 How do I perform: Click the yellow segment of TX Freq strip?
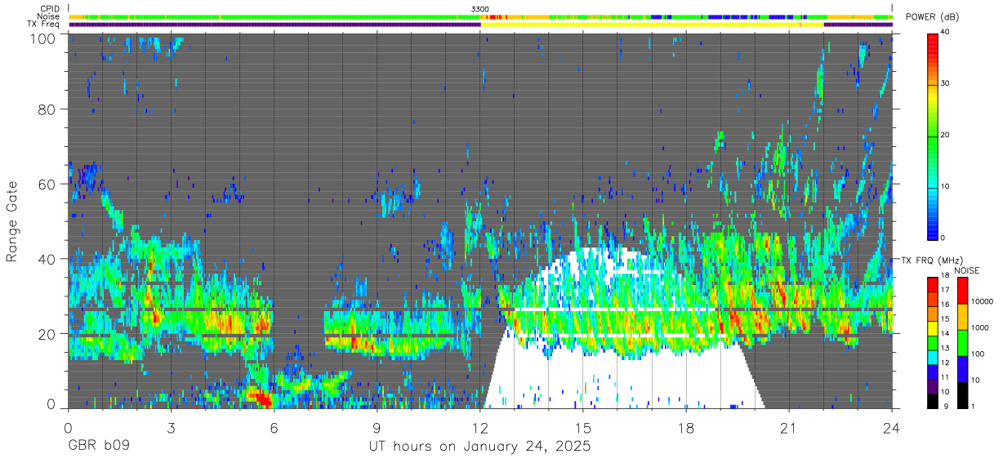pos(652,24)
